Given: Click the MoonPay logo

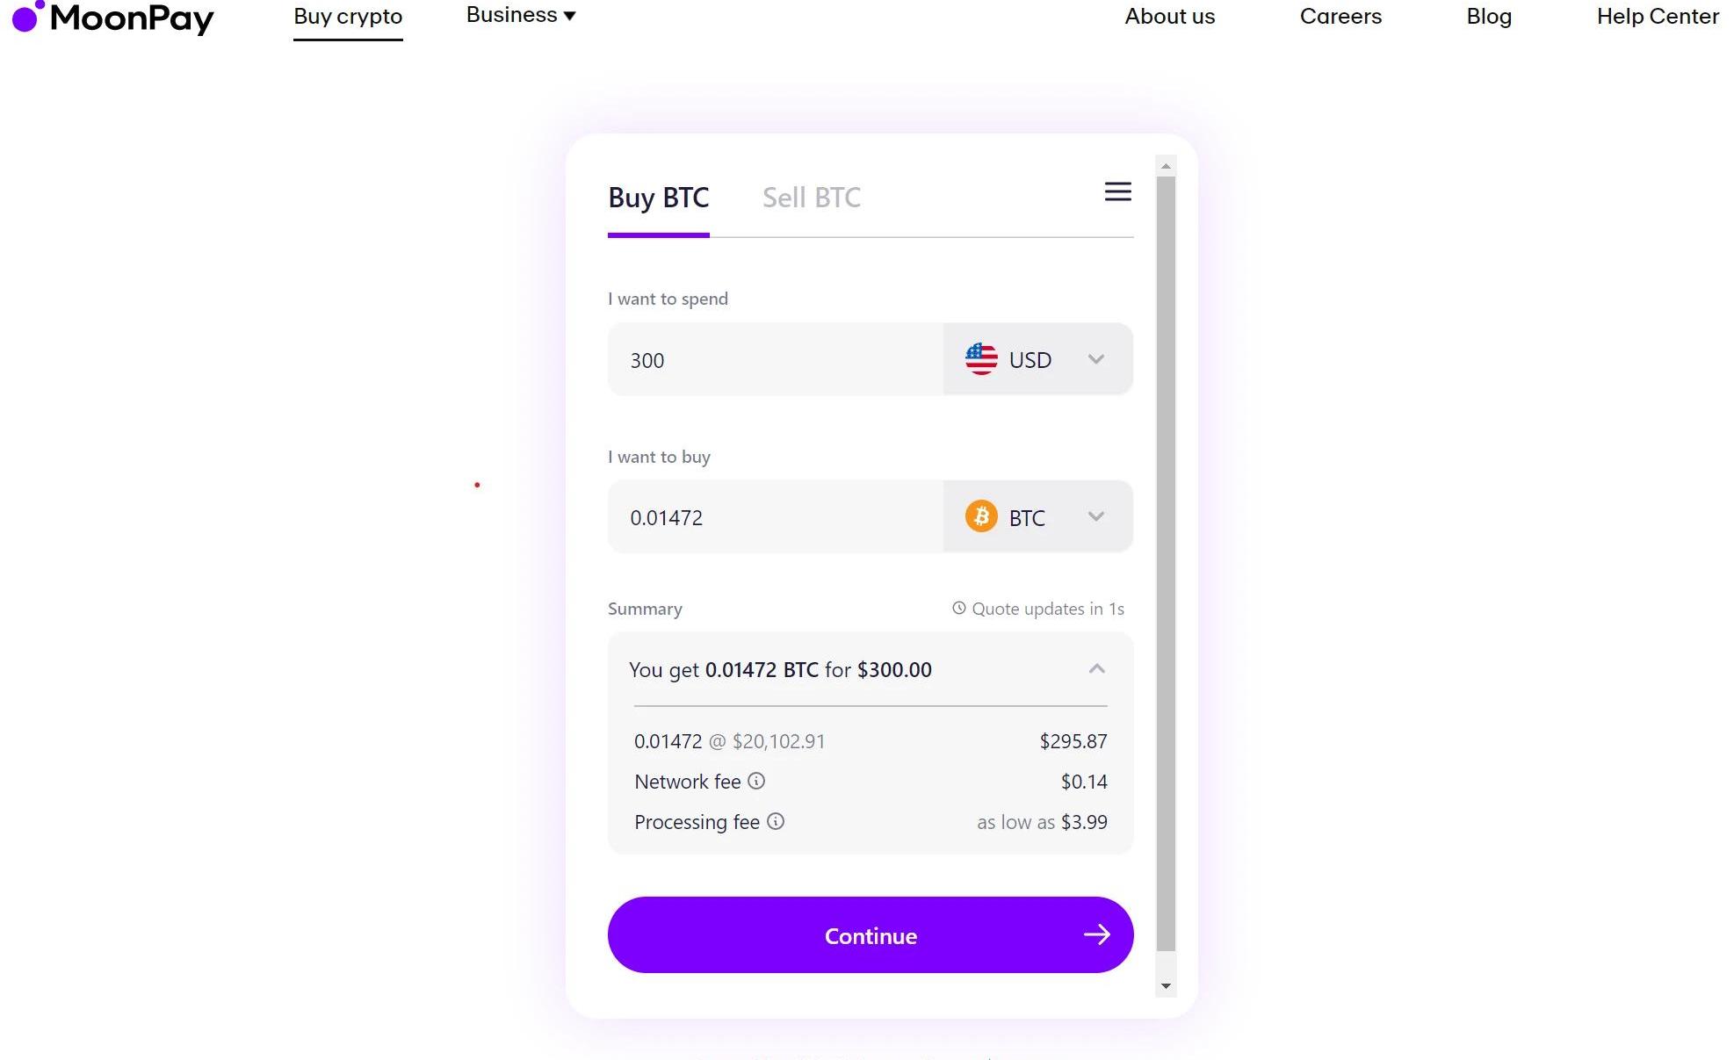Looking at the screenshot, I should (112, 18).
